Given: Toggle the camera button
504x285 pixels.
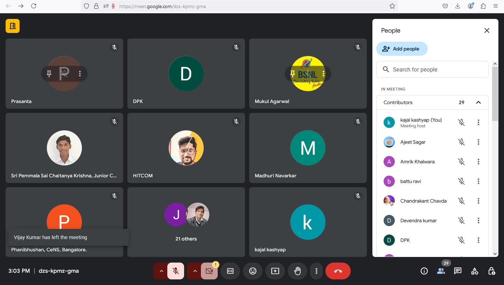Looking at the screenshot, I should pos(209,271).
